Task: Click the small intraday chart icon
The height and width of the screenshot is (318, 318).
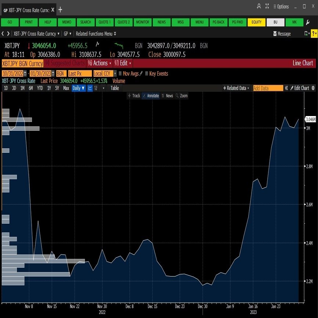Action: [98, 44]
